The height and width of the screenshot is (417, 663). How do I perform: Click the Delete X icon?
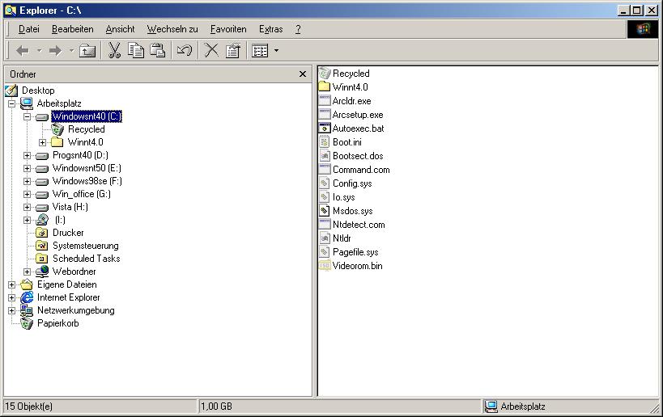(x=211, y=51)
